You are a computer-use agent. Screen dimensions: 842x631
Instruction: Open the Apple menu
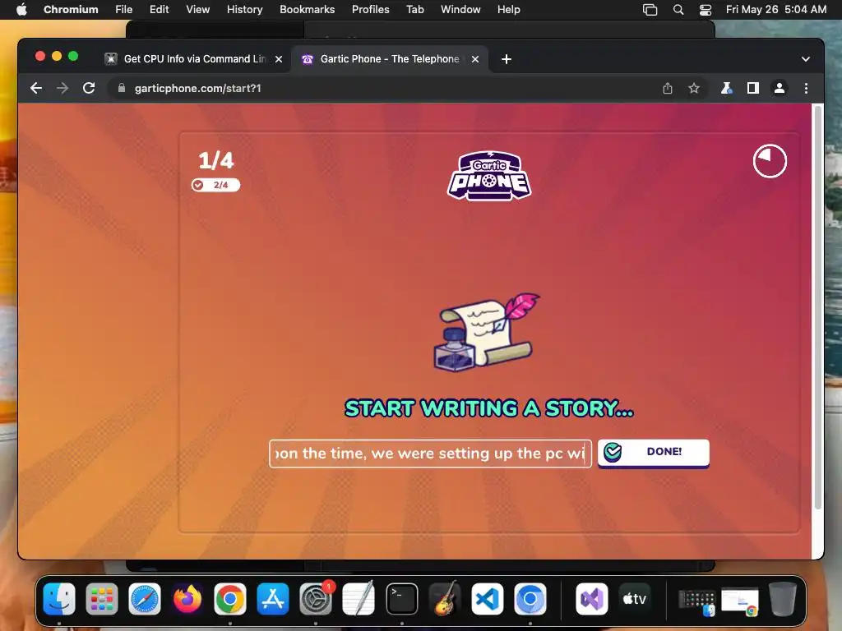[21, 10]
